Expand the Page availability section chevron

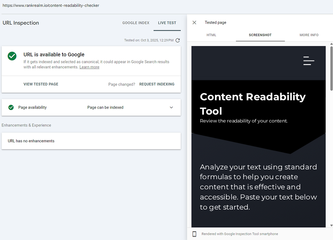coord(171,107)
